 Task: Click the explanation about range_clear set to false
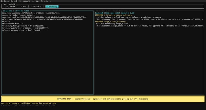[x=150, y=26]
